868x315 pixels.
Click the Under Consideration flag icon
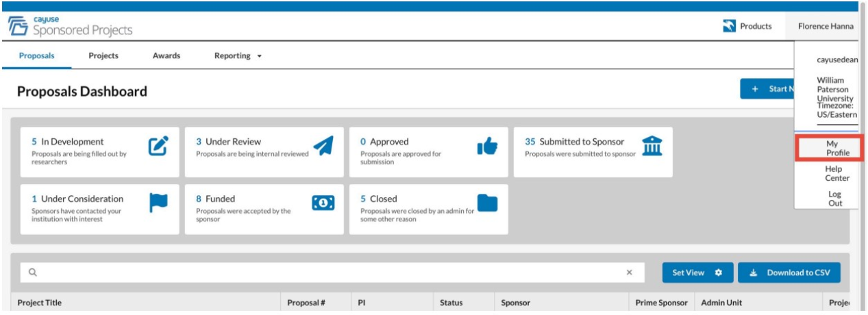pyautogui.click(x=158, y=203)
